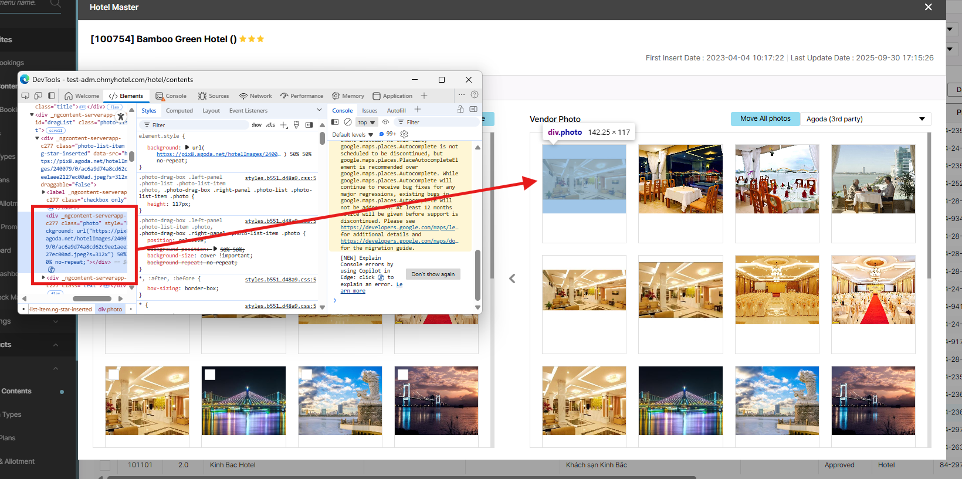Viewport: 962px width, 479px height.
Task: Open DevTools help question mark icon
Action: [x=475, y=95]
